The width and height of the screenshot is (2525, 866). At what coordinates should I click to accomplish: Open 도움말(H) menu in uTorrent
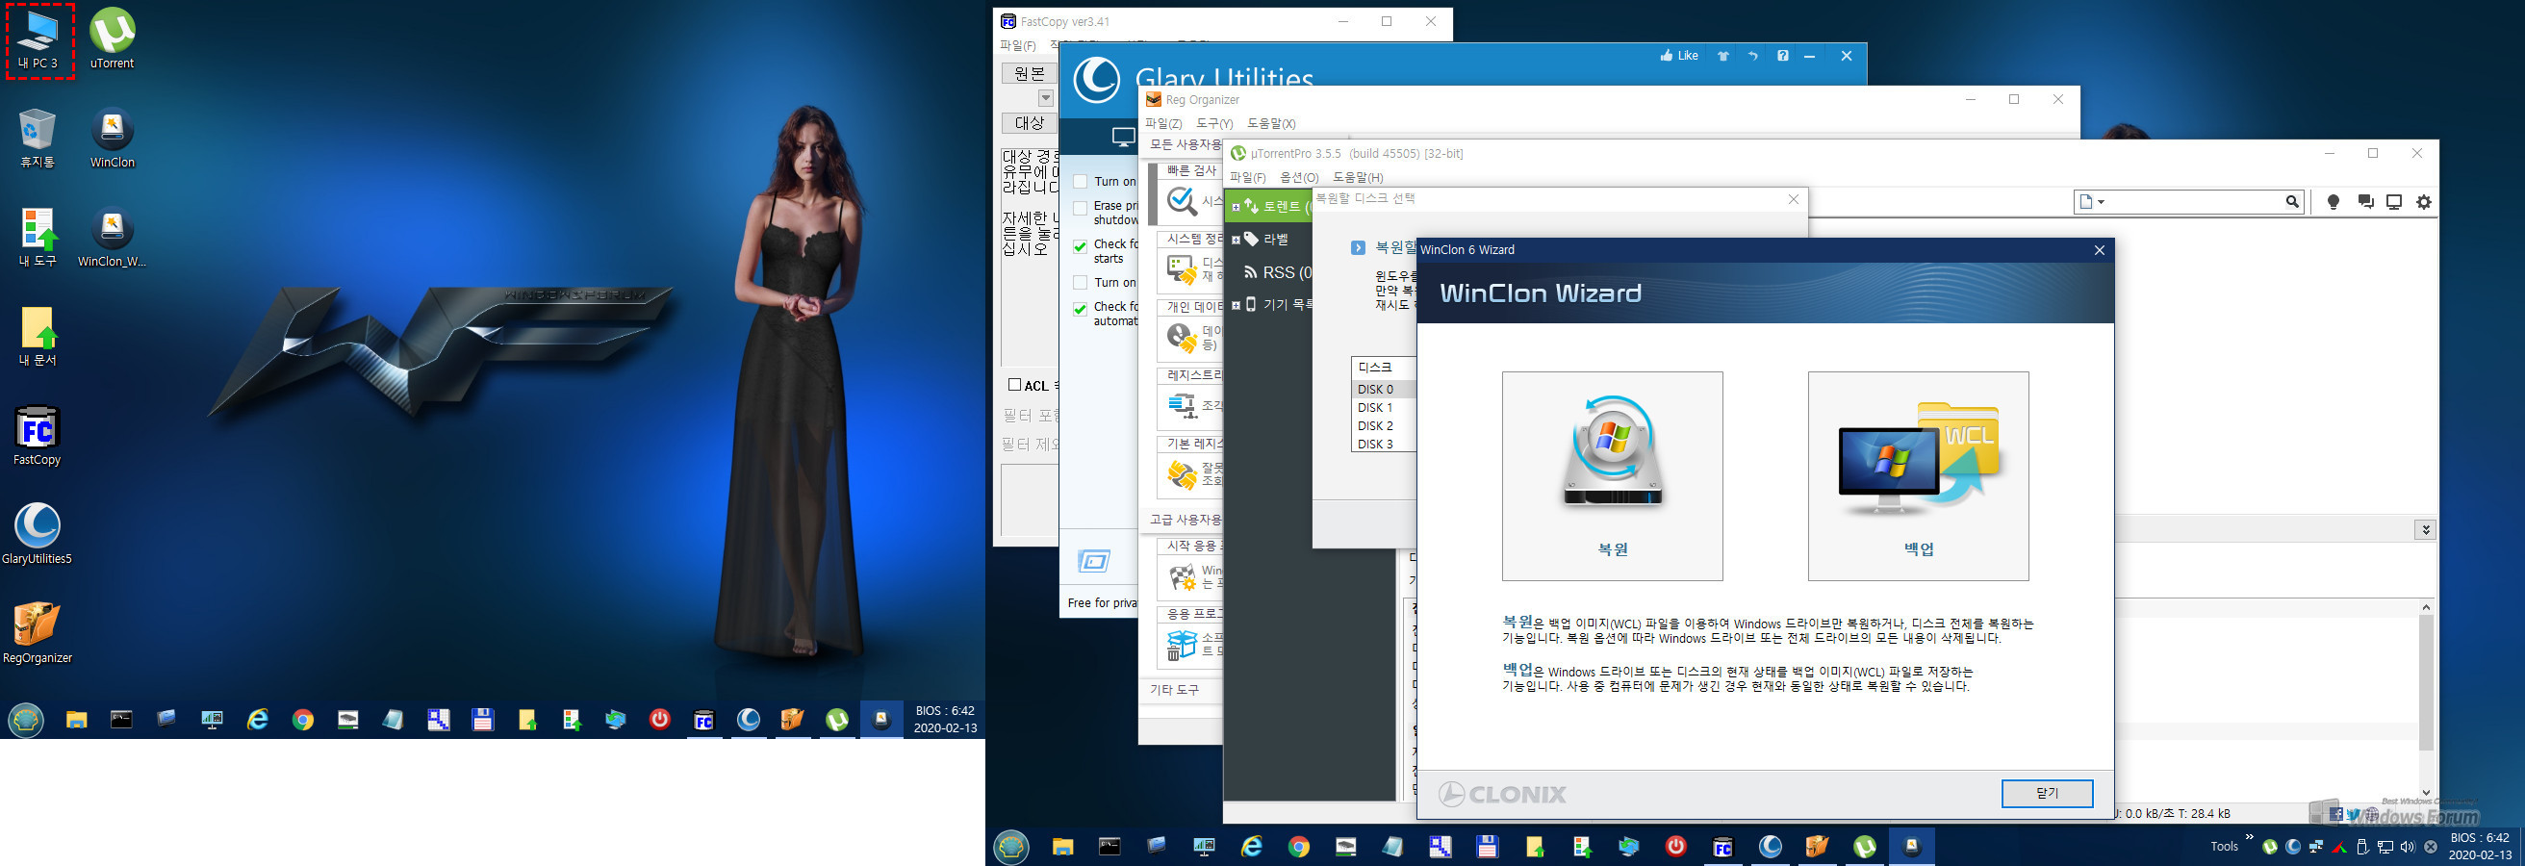click(x=1358, y=177)
